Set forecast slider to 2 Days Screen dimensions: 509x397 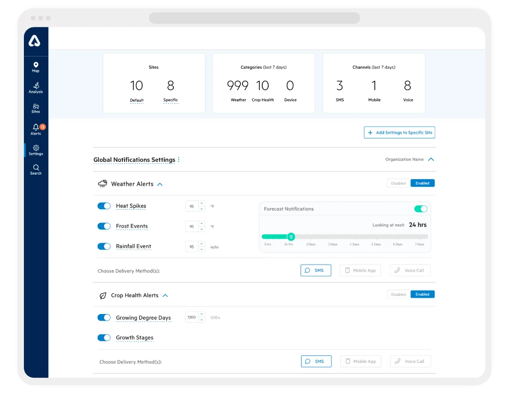pyautogui.click(x=311, y=237)
